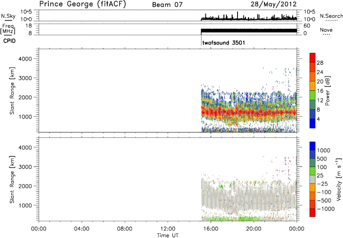
Task: Pick the gray segment of Velocity colorbar
Action: (x=312, y=180)
